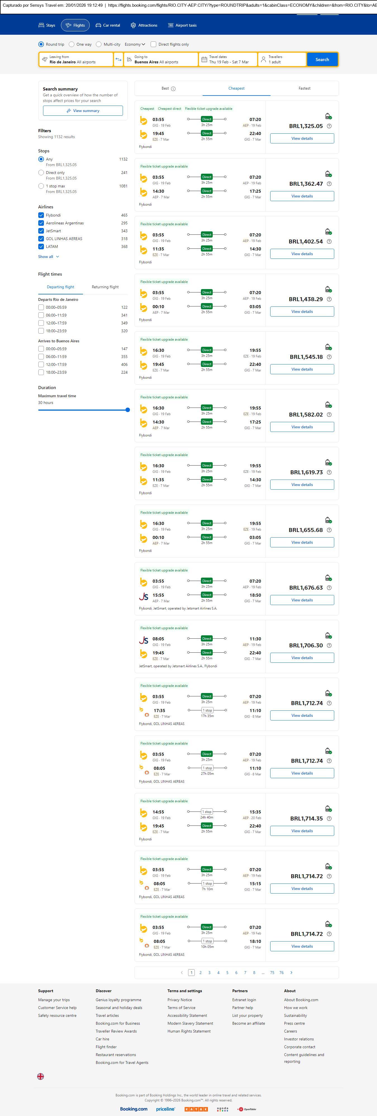
Task: Switch to the Fastest results tab
Action: tap(304, 89)
